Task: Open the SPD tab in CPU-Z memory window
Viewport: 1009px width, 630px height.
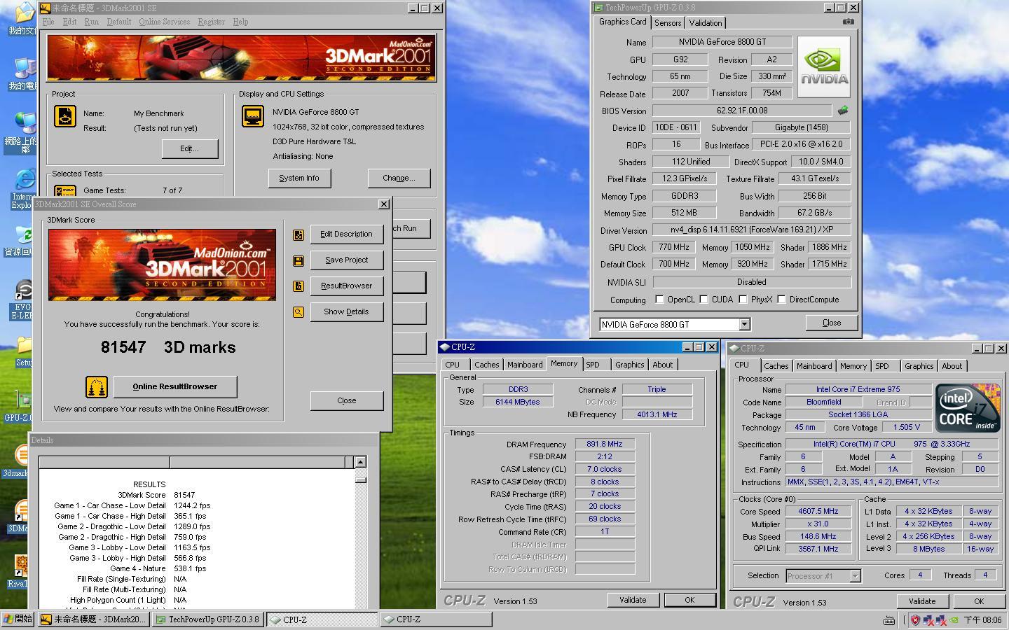Action: [593, 365]
